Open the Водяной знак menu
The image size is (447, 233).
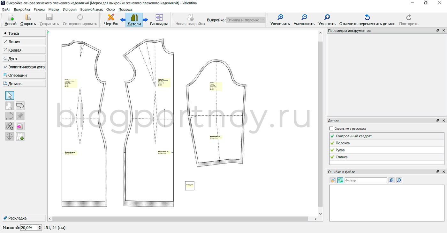pyautogui.click(x=92, y=10)
